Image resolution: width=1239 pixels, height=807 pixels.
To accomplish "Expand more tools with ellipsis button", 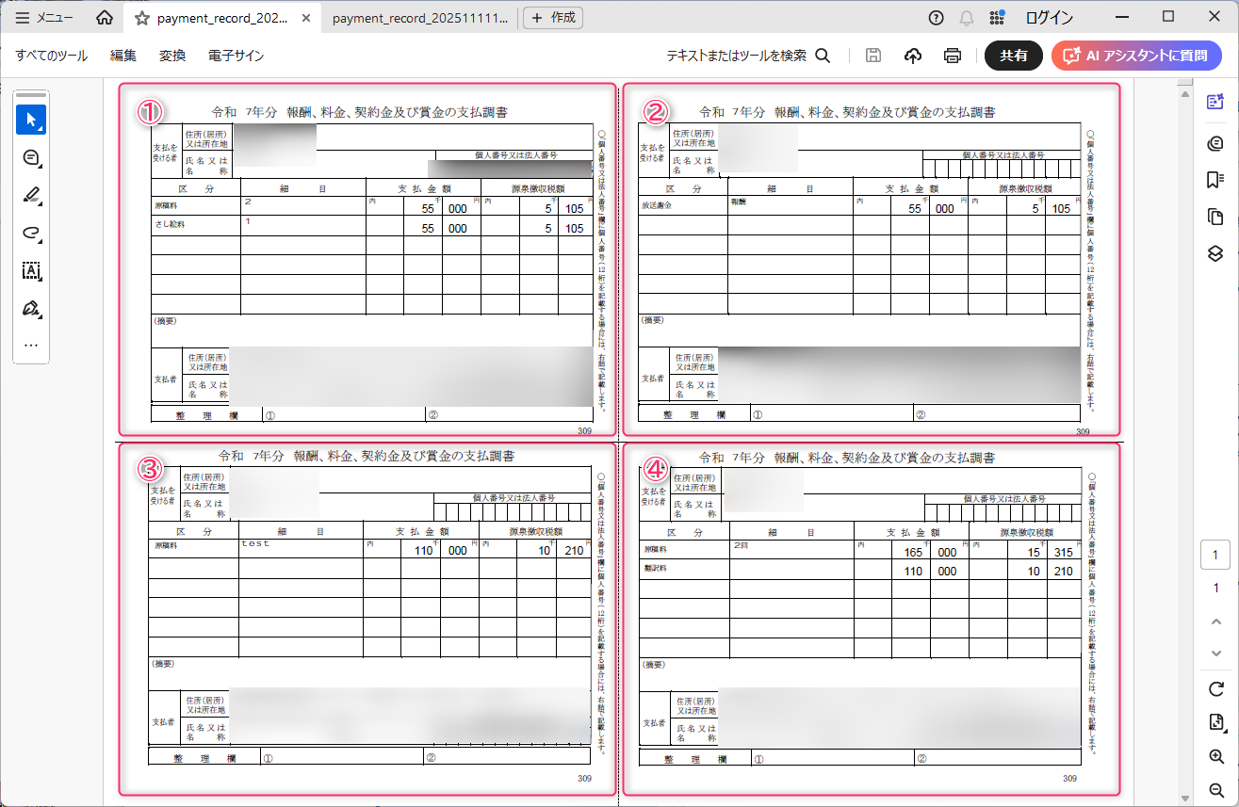I will (31, 346).
